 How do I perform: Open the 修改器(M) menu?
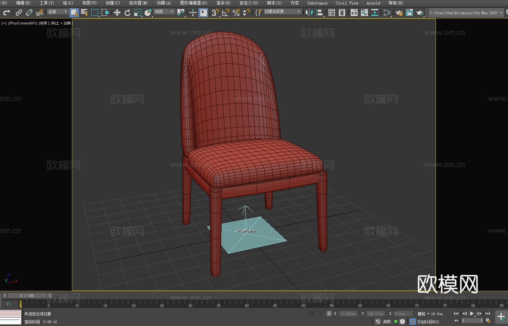pyautogui.click(x=138, y=3)
